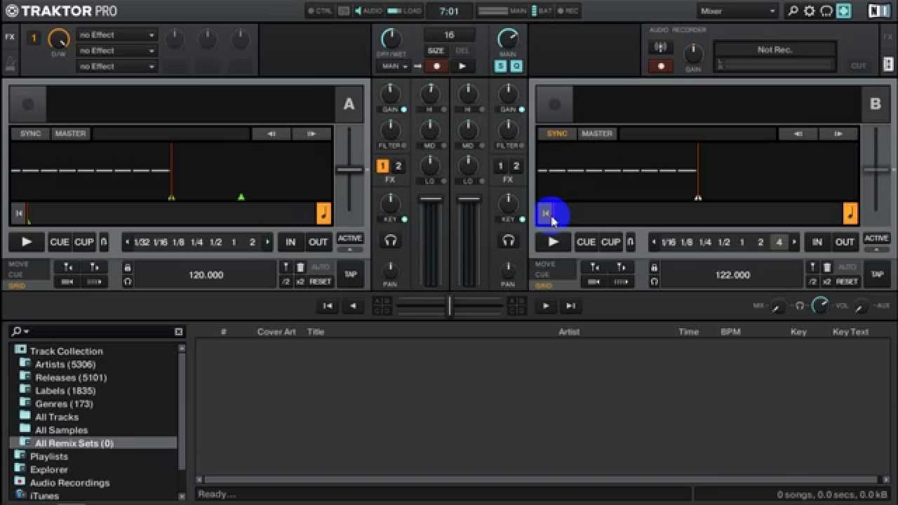Start playback on Deck A
This screenshot has width=898, height=505.
coord(27,242)
